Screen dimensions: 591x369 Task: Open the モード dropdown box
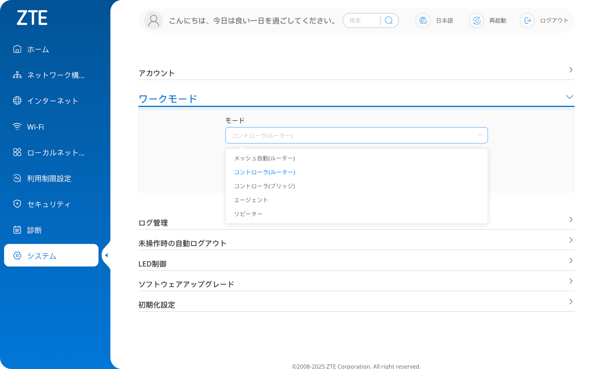(356, 135)
